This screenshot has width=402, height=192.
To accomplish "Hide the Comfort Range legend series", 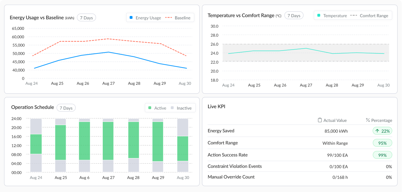I will pos(369,15).
